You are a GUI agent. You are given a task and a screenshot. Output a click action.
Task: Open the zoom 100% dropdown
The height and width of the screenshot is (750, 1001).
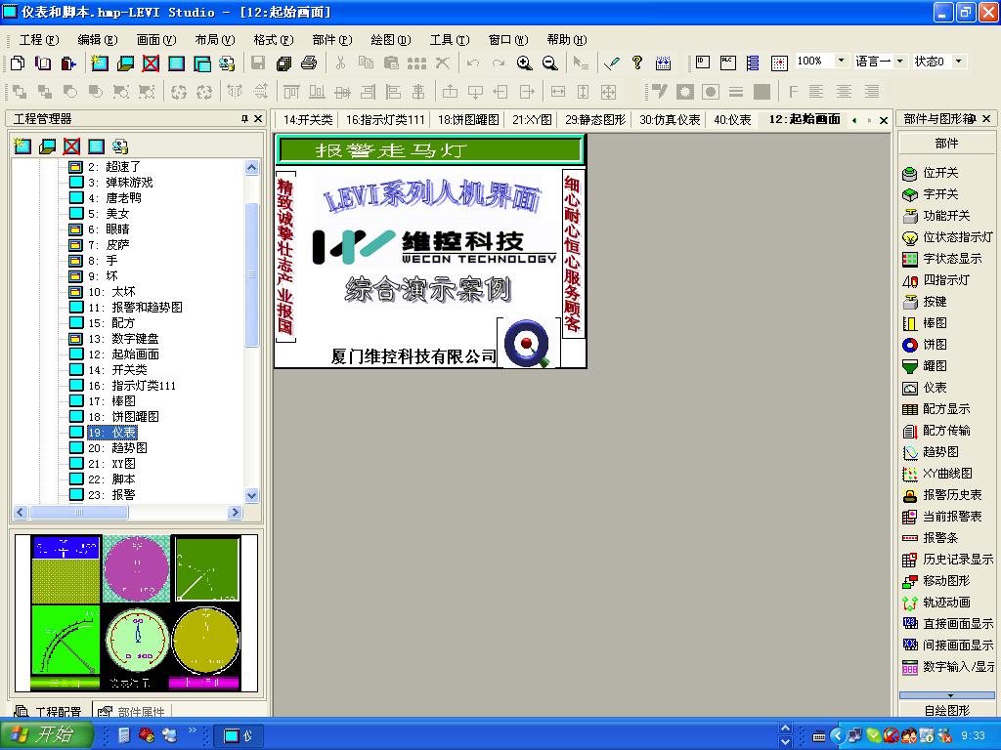(842, 62)
